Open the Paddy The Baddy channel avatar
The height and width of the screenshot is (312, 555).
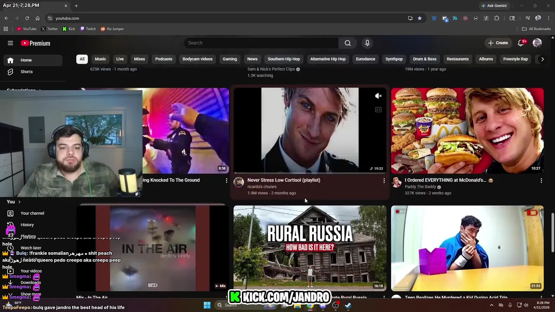[x=396, y=182]
